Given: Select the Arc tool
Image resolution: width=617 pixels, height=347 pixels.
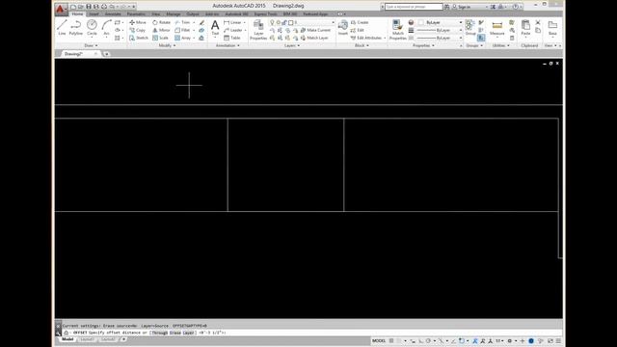Looking at the screenshot, I should [106, 28].
